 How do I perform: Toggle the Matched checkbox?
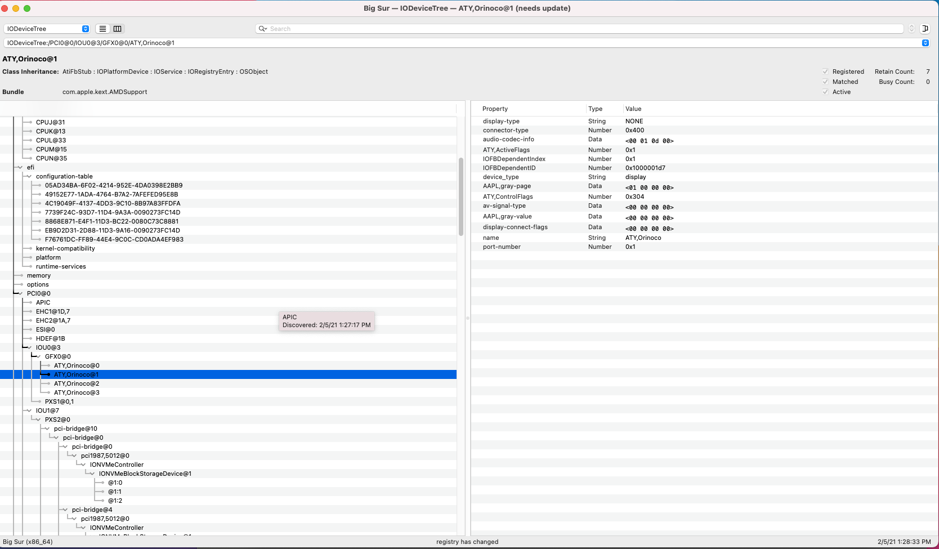(825, 82)
